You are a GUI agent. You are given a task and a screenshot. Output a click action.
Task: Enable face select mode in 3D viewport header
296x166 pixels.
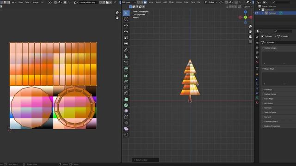tap(145, 2)
